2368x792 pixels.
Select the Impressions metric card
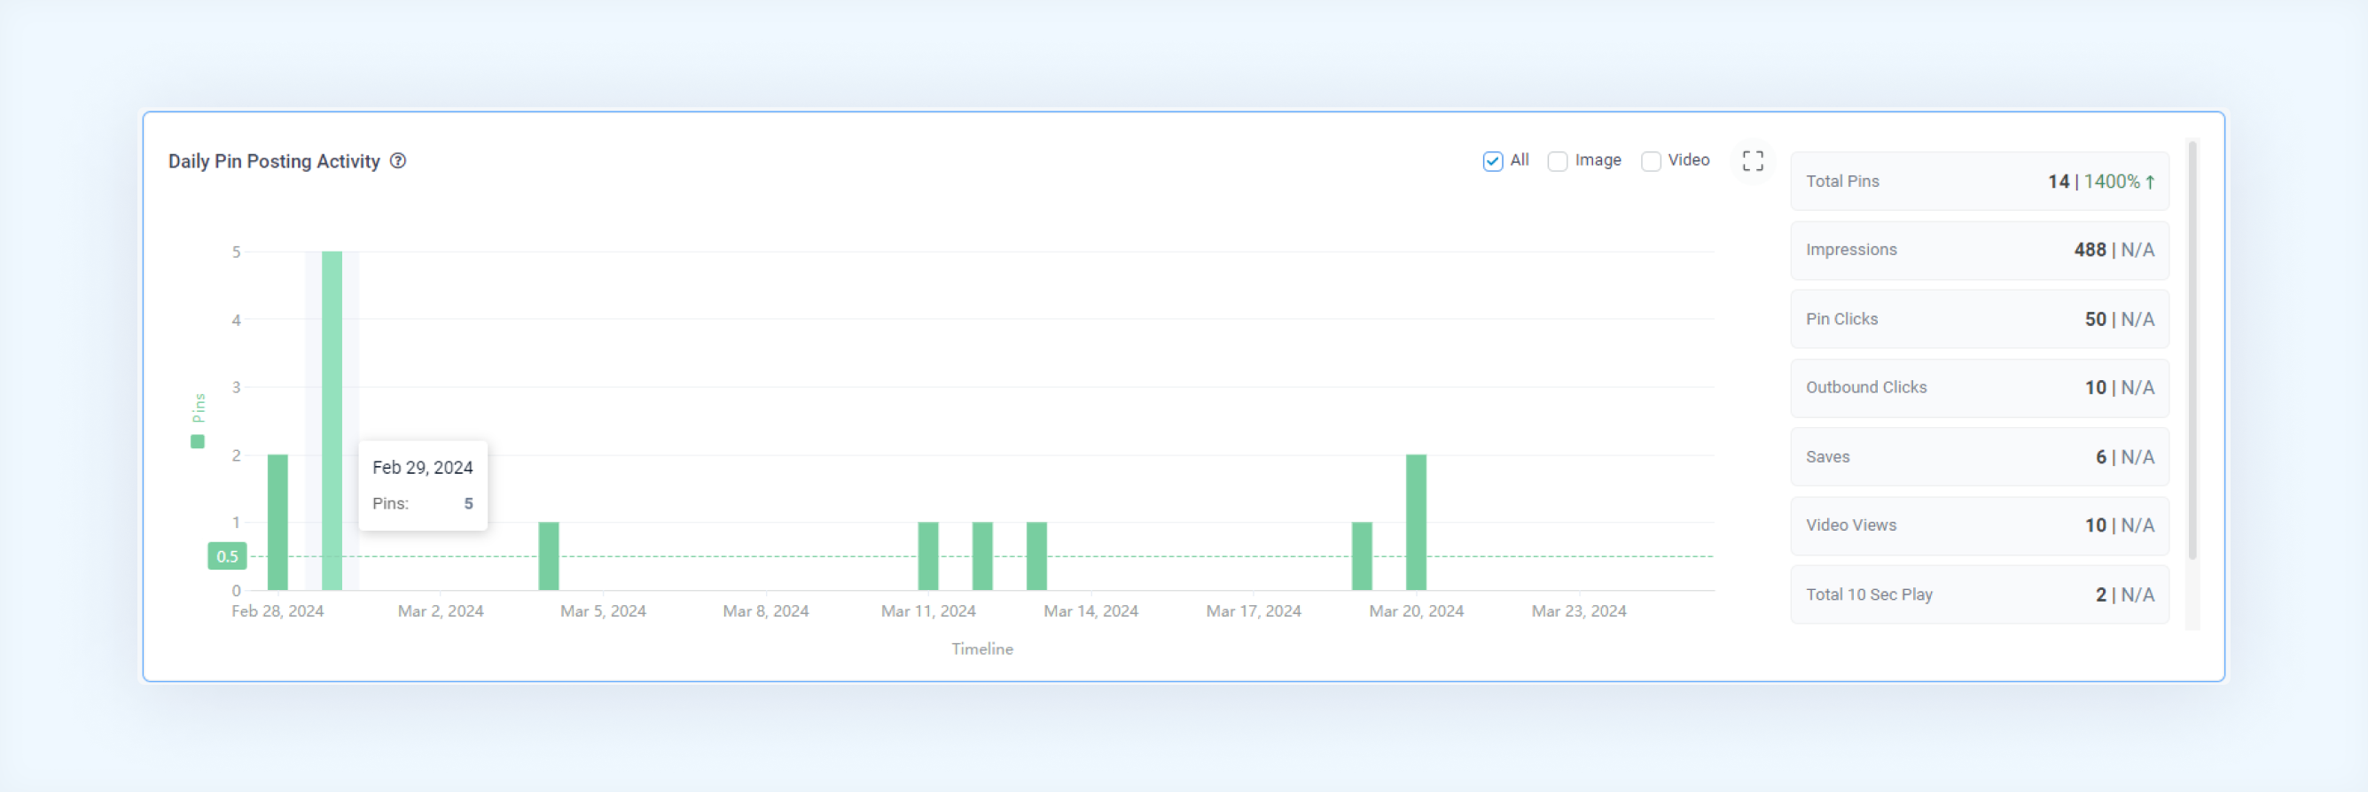(x=1979, y=250)
